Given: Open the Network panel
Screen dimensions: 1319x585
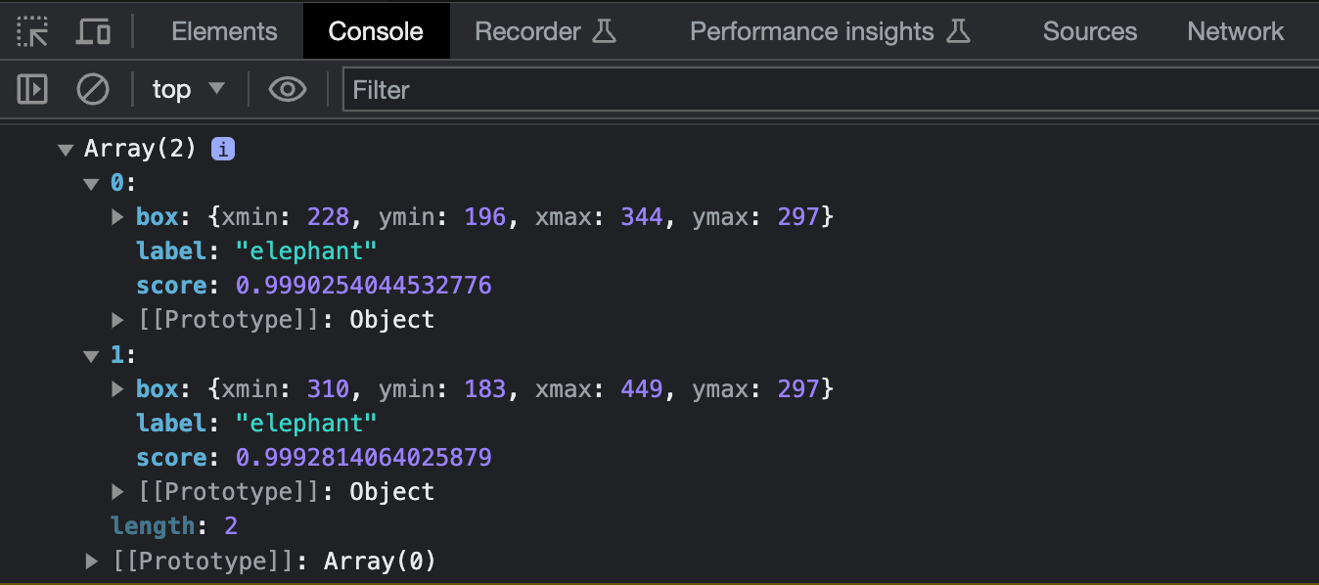Looking at the screenshot, I should pyautogui.click(x=1235, y=30).
